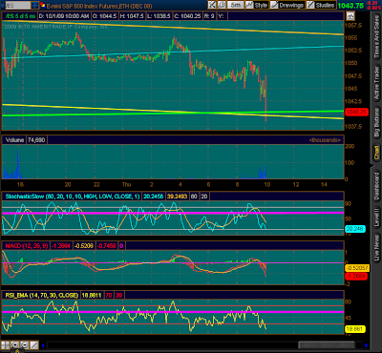Click the H: 1047.5 high price field
The width and height of the screenshot is (382, 353).
tap(132, 15)
